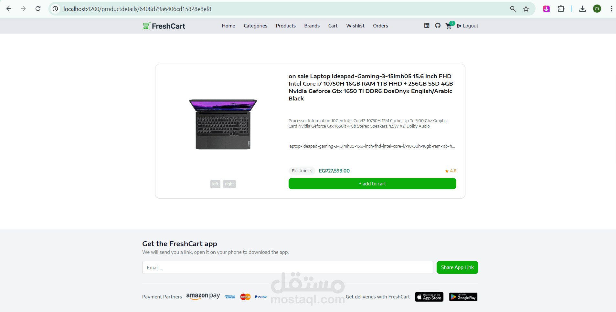
Task: Slide product image to the right
Action: click(x=229, y=184)
